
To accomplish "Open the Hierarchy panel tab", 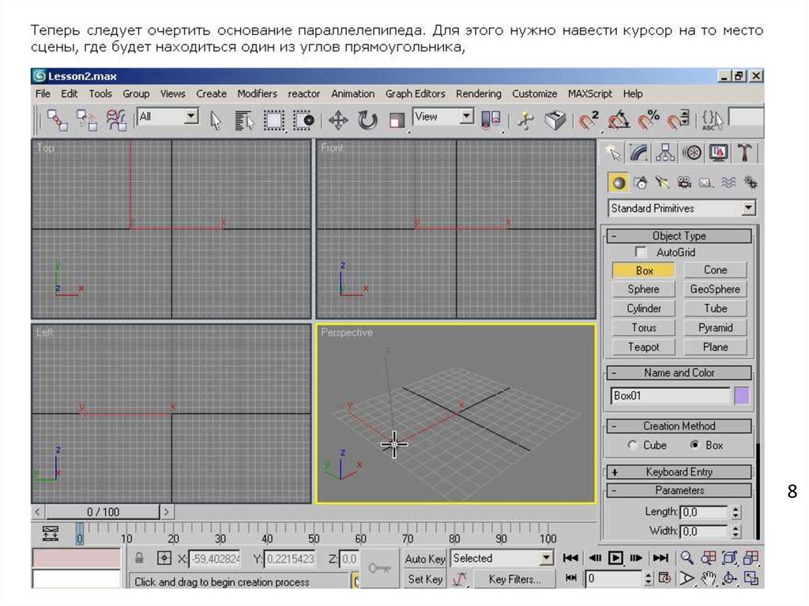I will 665,152.
